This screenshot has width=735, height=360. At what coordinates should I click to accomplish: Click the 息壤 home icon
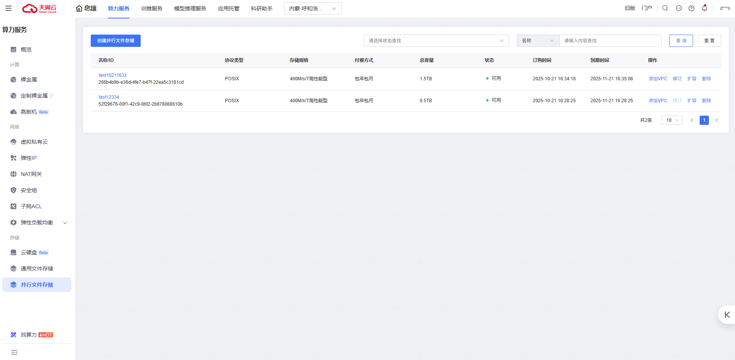79,8
